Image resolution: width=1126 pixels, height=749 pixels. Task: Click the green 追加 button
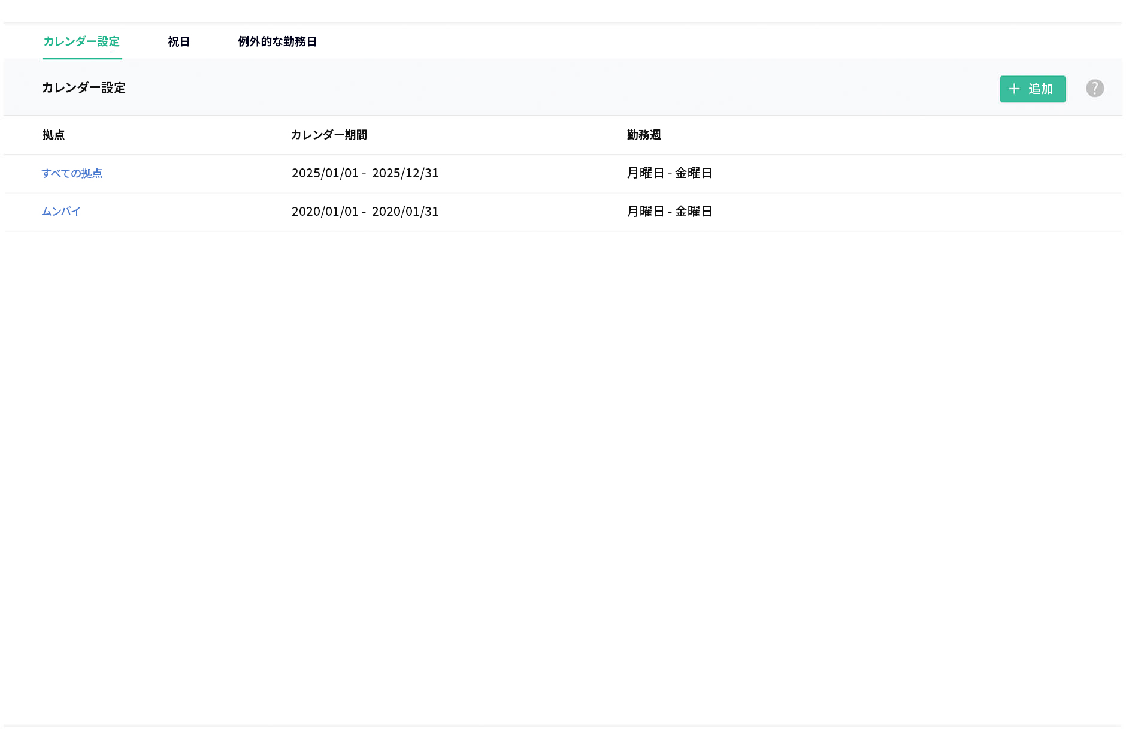(x=1032, y=89)
